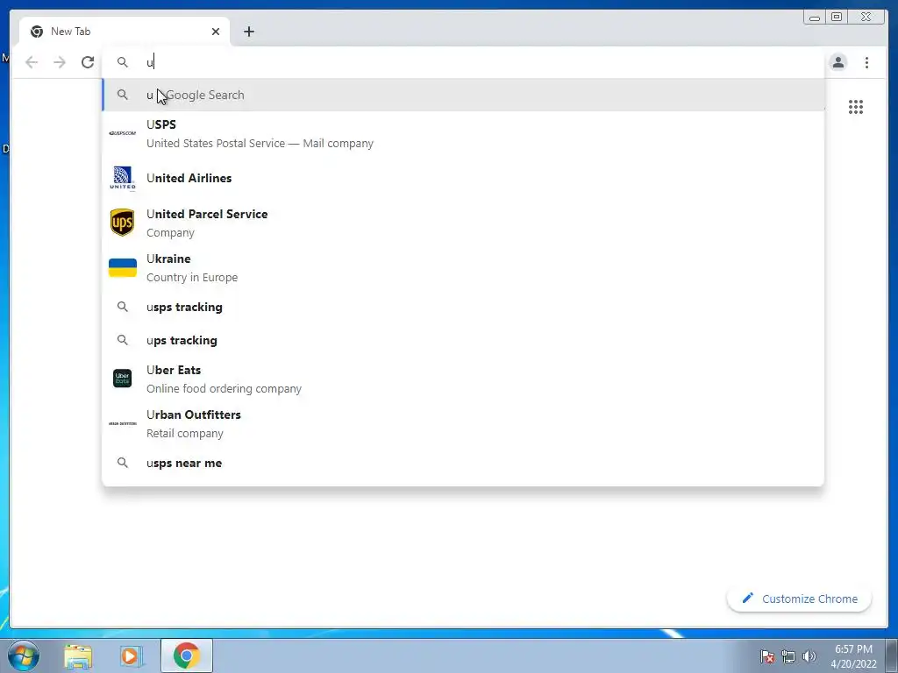
Task: Click the taskbar clock showing 6:57 PM
Action: click(x=853, y=655)
